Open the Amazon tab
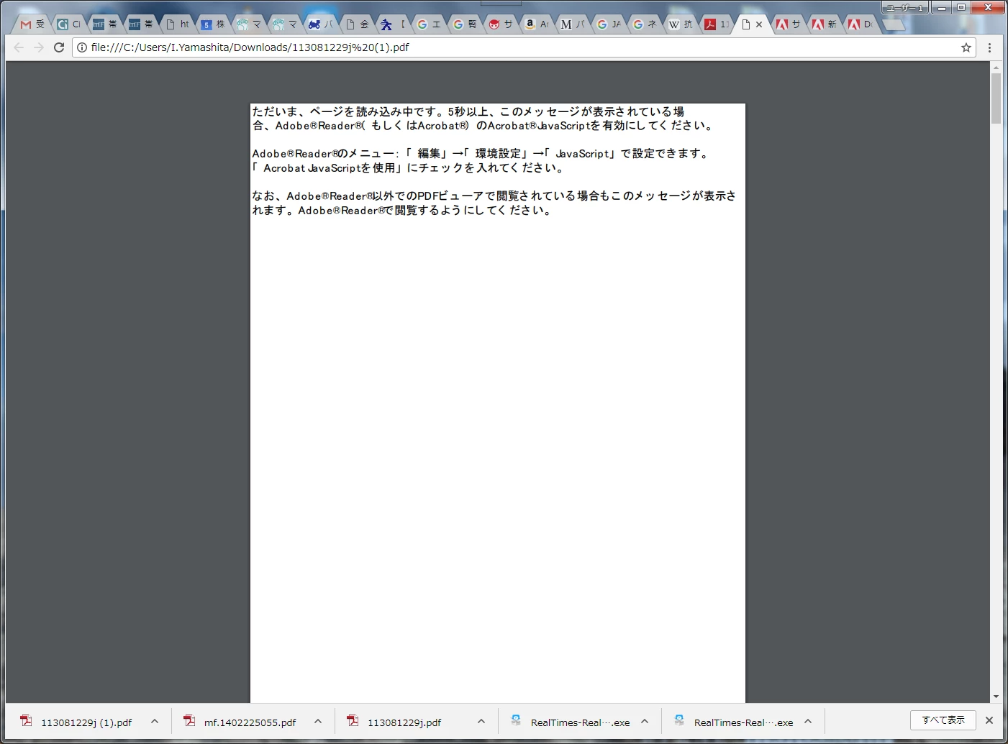Image resolution: width=1008 pixels, height=744 pixels. (x=536, y=24)
